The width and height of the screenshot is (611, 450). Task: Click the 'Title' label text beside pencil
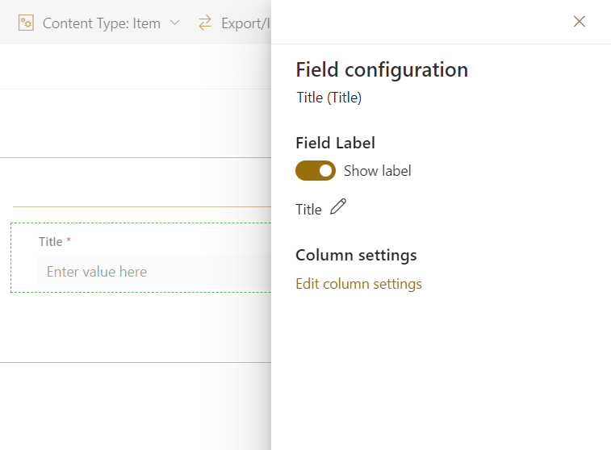coord(308,210)
